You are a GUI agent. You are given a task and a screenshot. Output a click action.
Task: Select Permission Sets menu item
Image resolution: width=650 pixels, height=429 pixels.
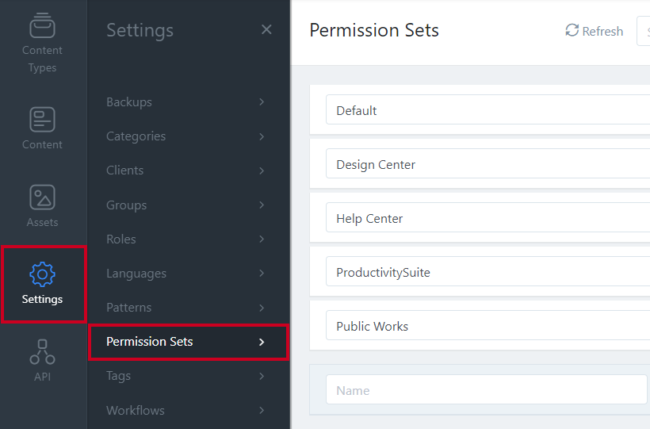pos(188,342)
